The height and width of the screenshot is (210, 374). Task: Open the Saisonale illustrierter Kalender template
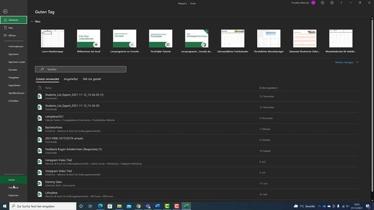[305, 41]
